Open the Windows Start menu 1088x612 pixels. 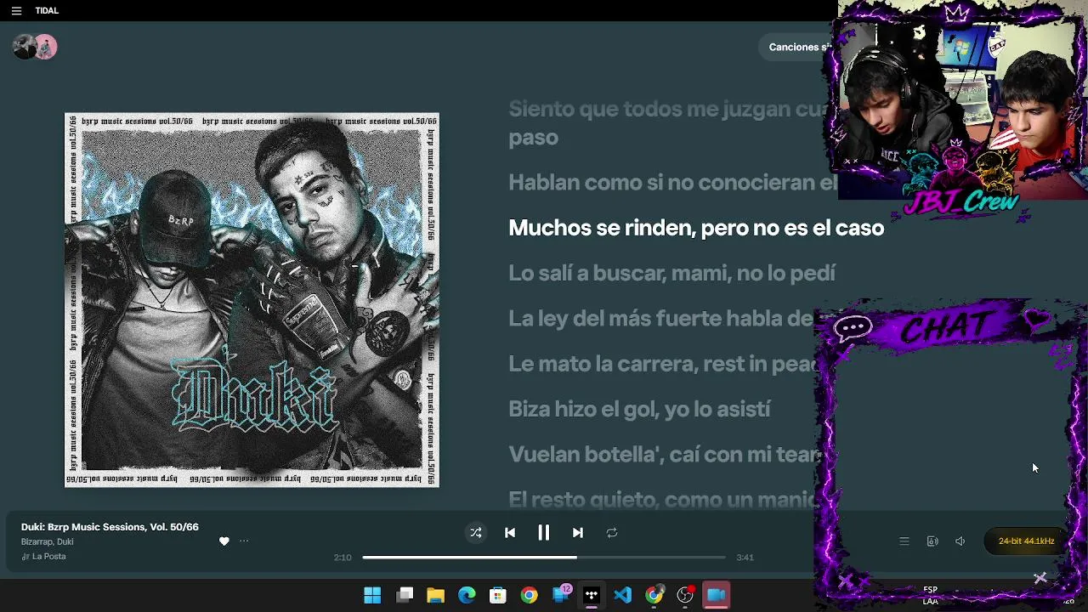click(x=372, y=596)
